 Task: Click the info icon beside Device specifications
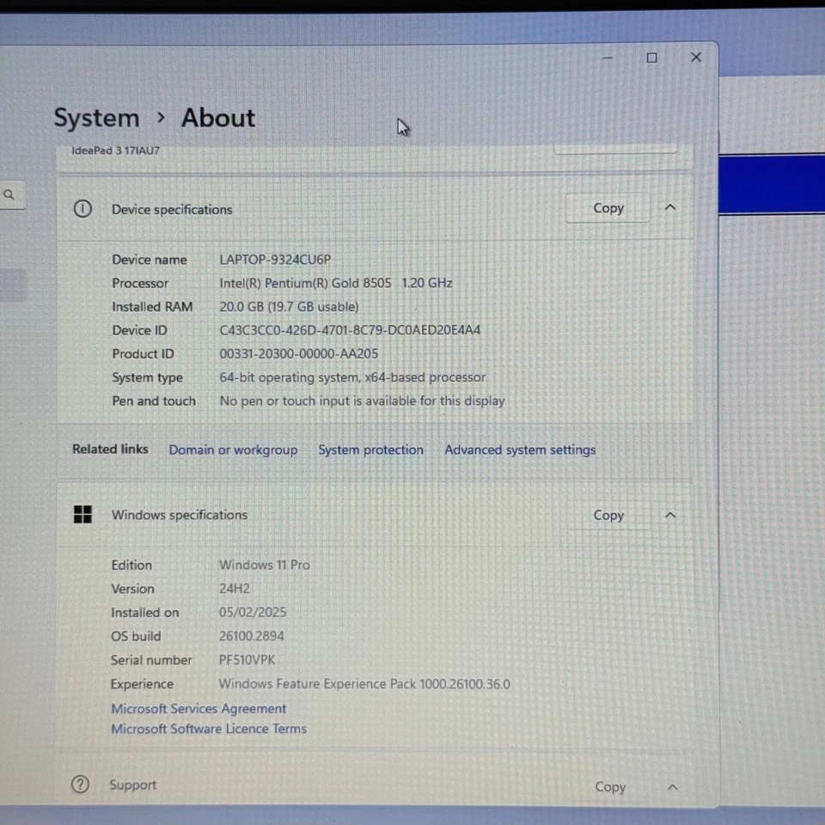tap(82, 209)
